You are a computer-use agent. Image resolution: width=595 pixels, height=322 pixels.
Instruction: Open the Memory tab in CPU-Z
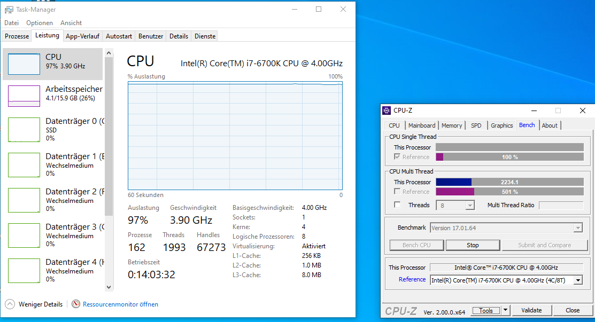pos(452,125)
